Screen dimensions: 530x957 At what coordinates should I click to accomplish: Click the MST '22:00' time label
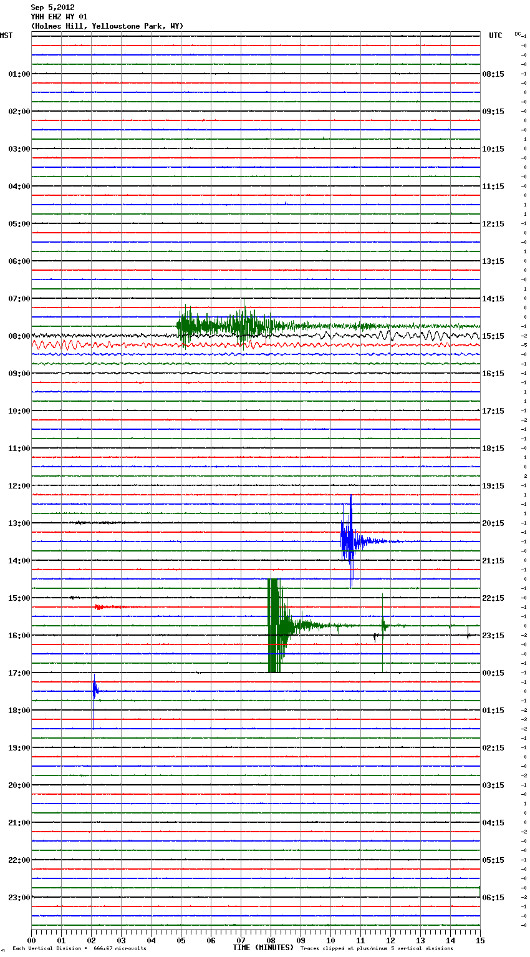point(19,860)
